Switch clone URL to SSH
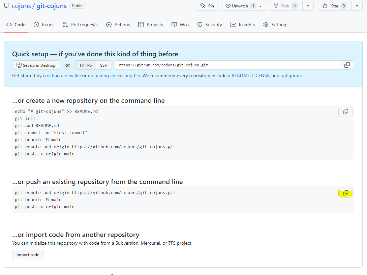This screenshot has width=367, height=275. click(x=104, y=65)
